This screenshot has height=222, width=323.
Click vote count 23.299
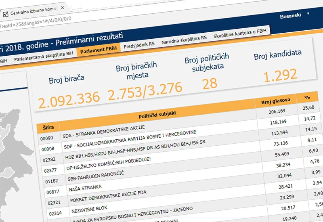tap(287, 197)
